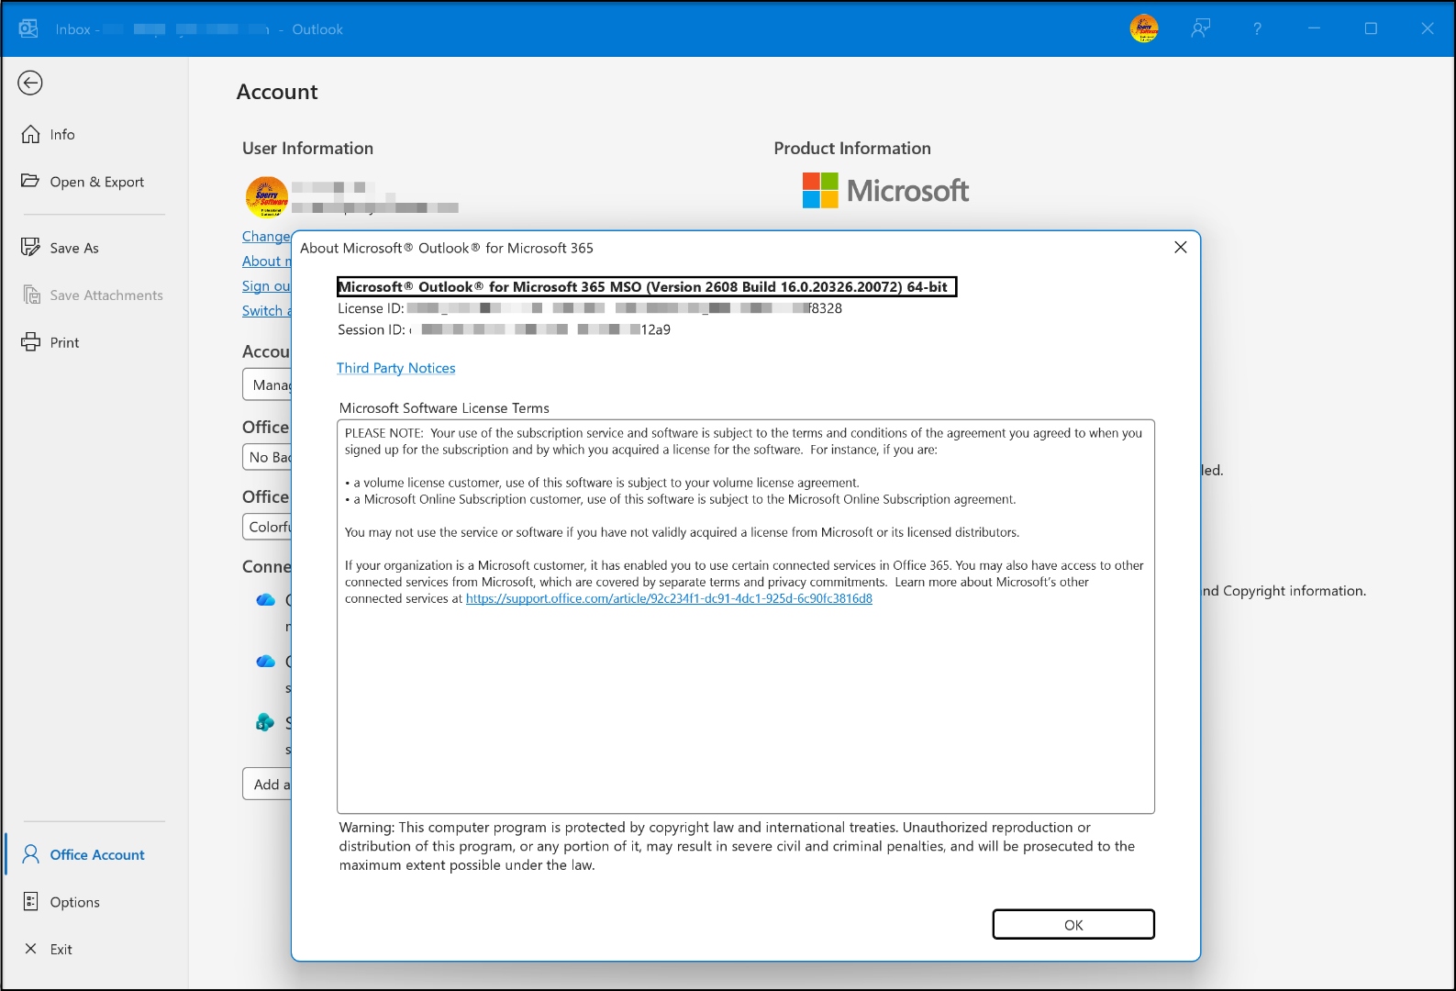Minimize the Outlook window
Screen dimensions: 1456x991
tap(1314, 28)
